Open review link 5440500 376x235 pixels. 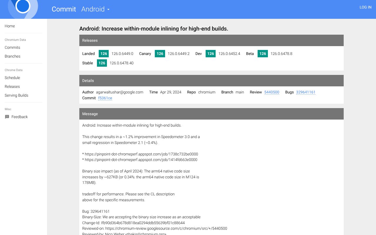pos(272,92)
